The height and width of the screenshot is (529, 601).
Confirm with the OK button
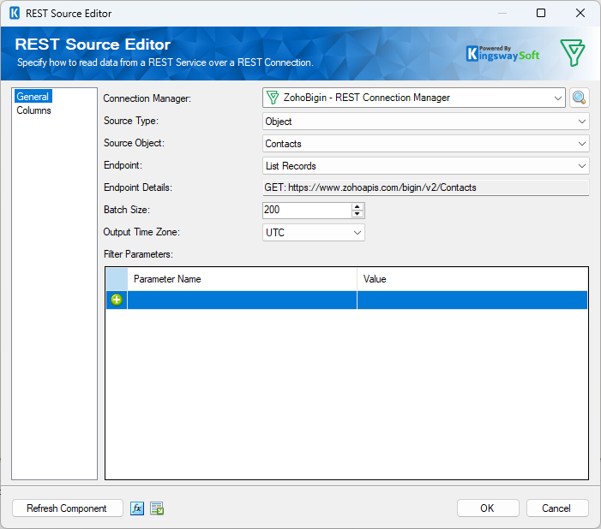tap(488, 508)
